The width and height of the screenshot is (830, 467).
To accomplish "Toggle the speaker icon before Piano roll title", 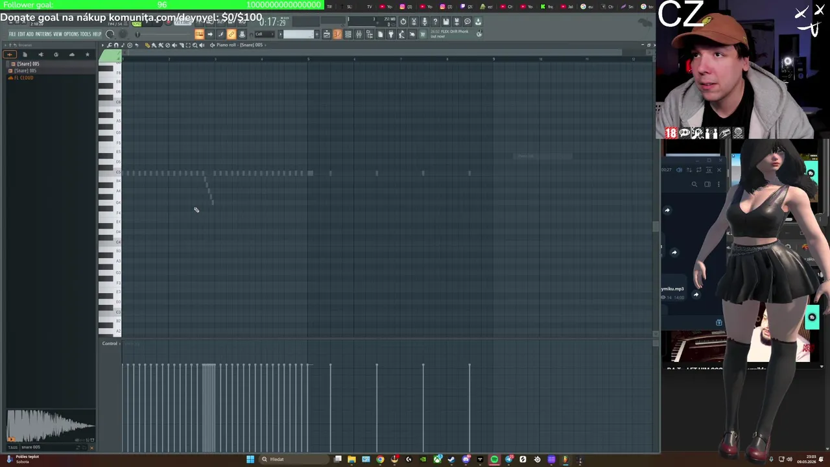I will click(x=212, y=45).
